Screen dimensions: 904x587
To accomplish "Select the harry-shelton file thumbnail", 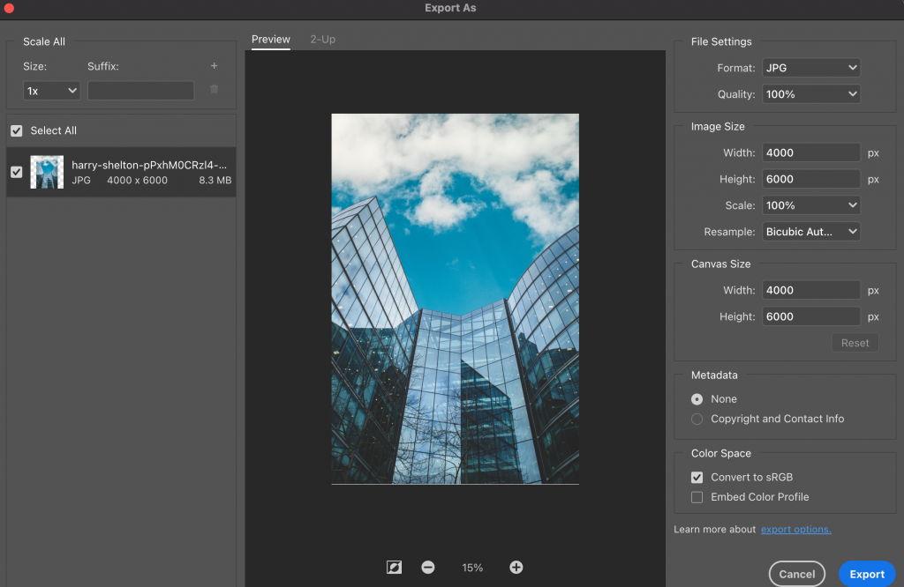I will coord(47,172).
